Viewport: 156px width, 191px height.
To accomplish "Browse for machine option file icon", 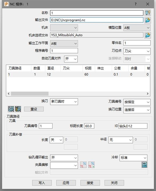I will 148,35.
